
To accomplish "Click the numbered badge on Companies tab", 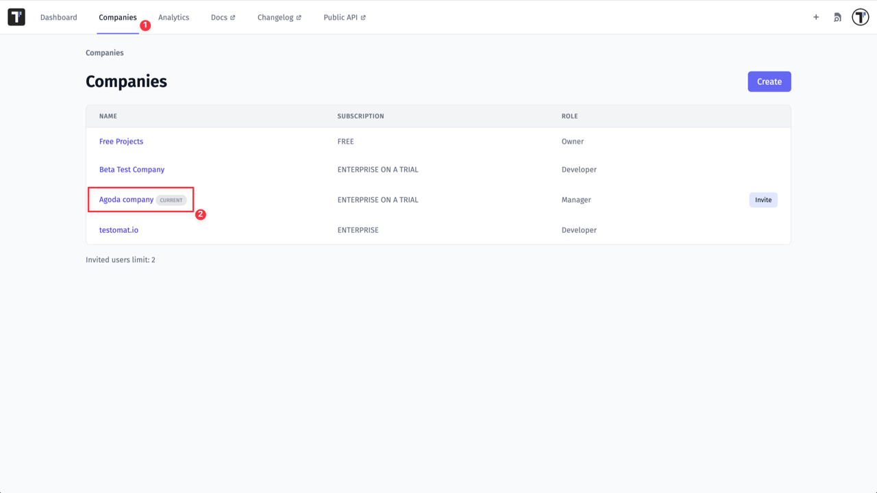I will [145, 24].
